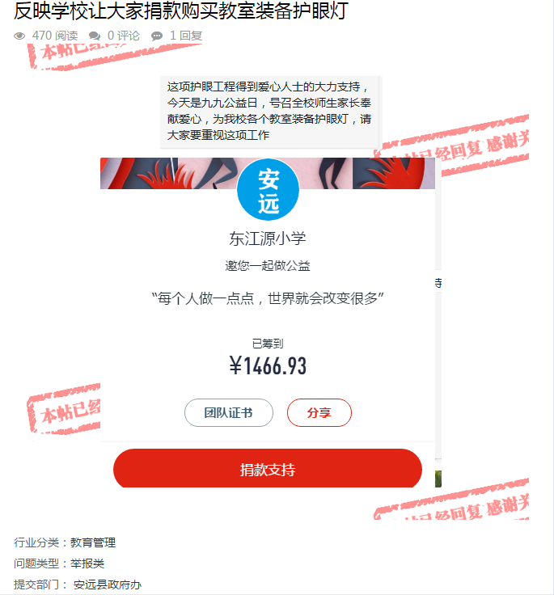Click the quote 每个人做一点点，世界就会改变很多

(x=268, y=298)
